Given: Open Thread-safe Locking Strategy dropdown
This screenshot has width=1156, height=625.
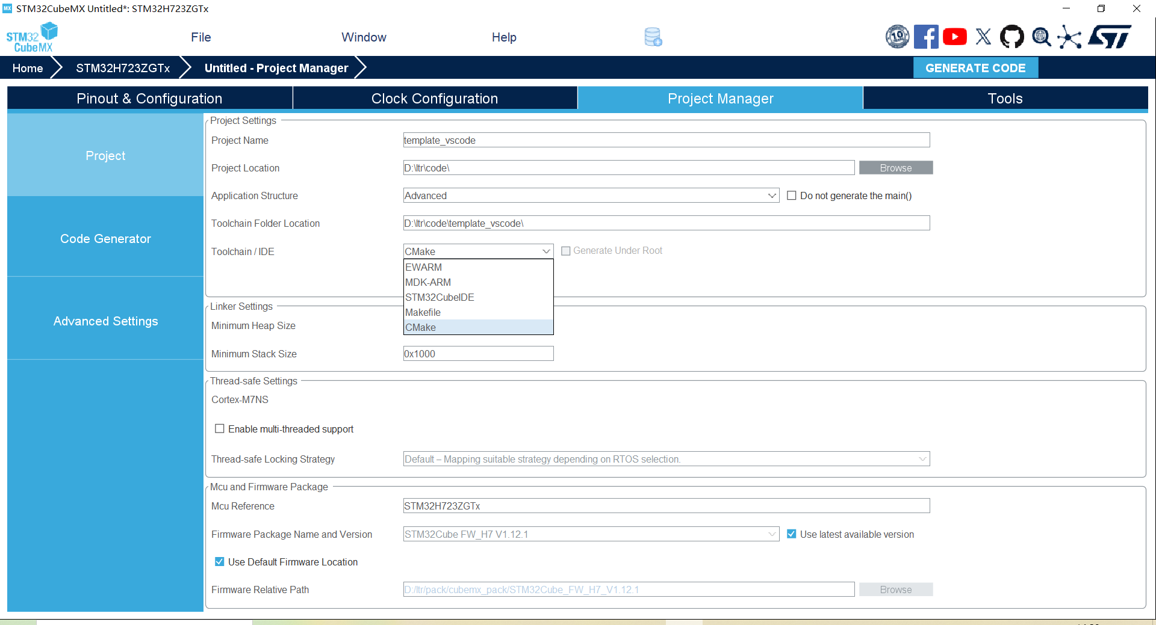Looking at the screenshot, I should click(667, 459).
